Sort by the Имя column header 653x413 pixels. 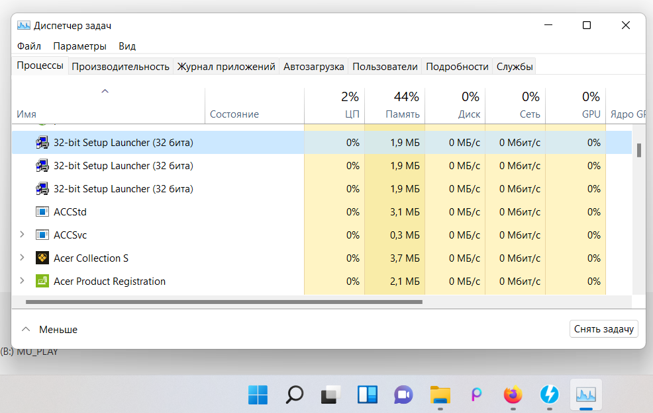click(108, 106)
